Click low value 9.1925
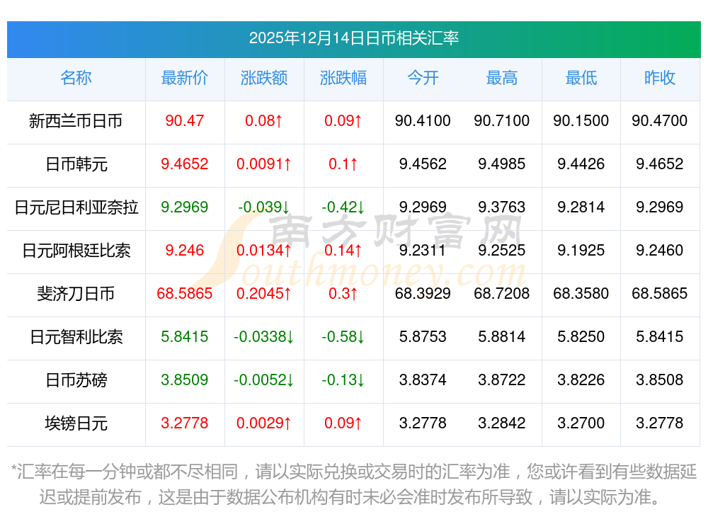This screenshot has width=708, height=519. pyautogui.click(x=581, y=250)
